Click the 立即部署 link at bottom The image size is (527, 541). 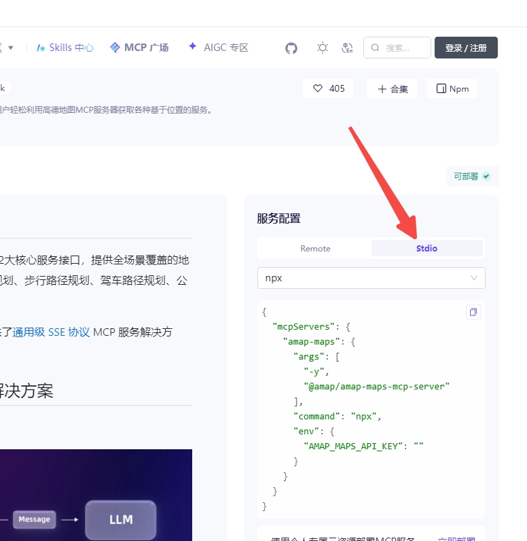[456, 538]
